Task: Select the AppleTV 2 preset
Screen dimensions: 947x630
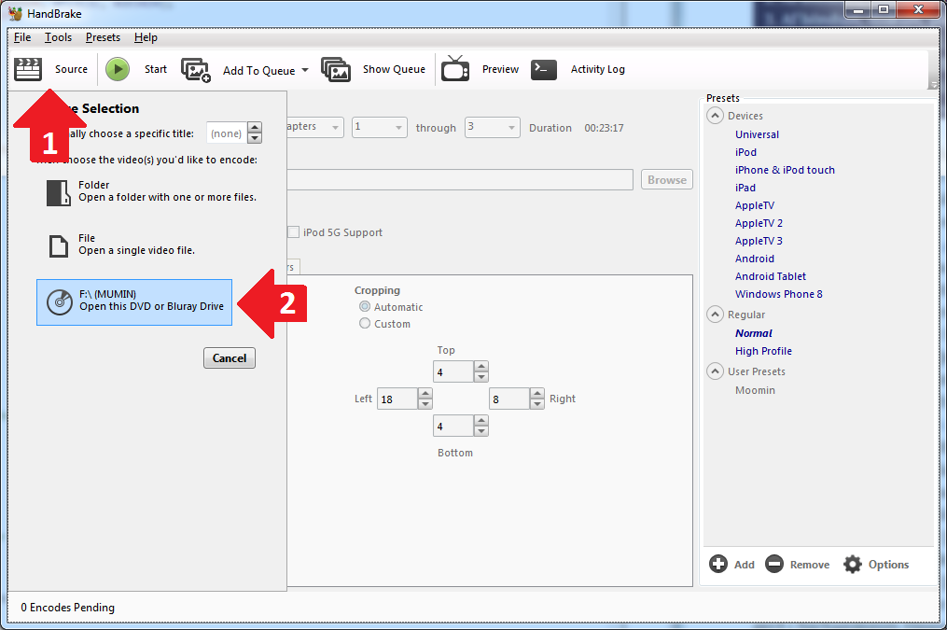Action: 759,223
